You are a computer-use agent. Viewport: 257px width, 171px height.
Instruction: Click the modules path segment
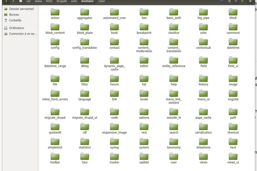click(87, 1)
